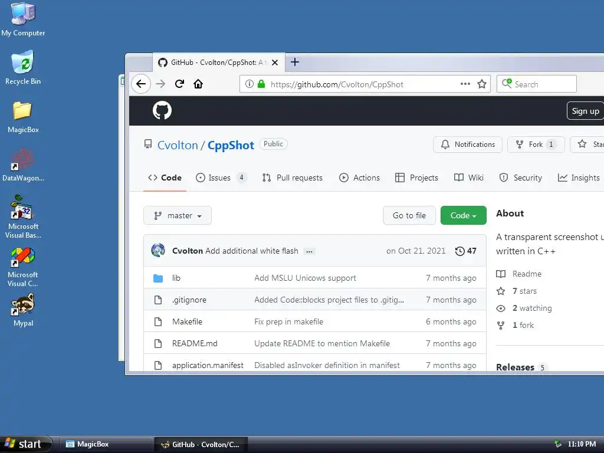
Task: Open the master branch dropdown
Action: (x=177, y=215)
